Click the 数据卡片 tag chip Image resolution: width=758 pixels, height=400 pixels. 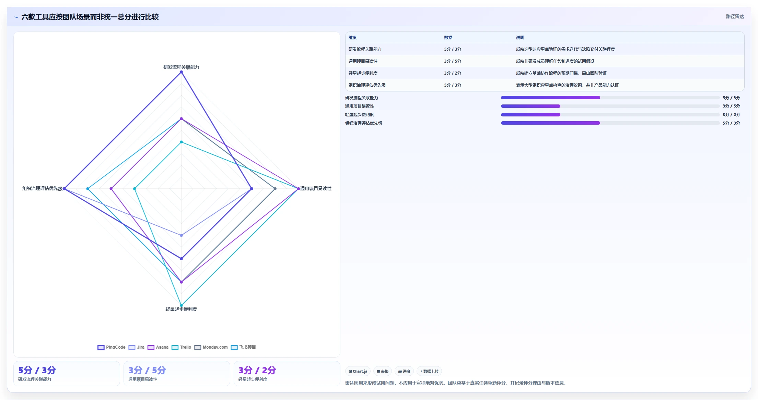[x=429, y=371]
